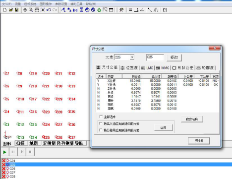Switch to the 位置度 tab
The height and width of the screenshot is (179, 232).
coord(129,68)
